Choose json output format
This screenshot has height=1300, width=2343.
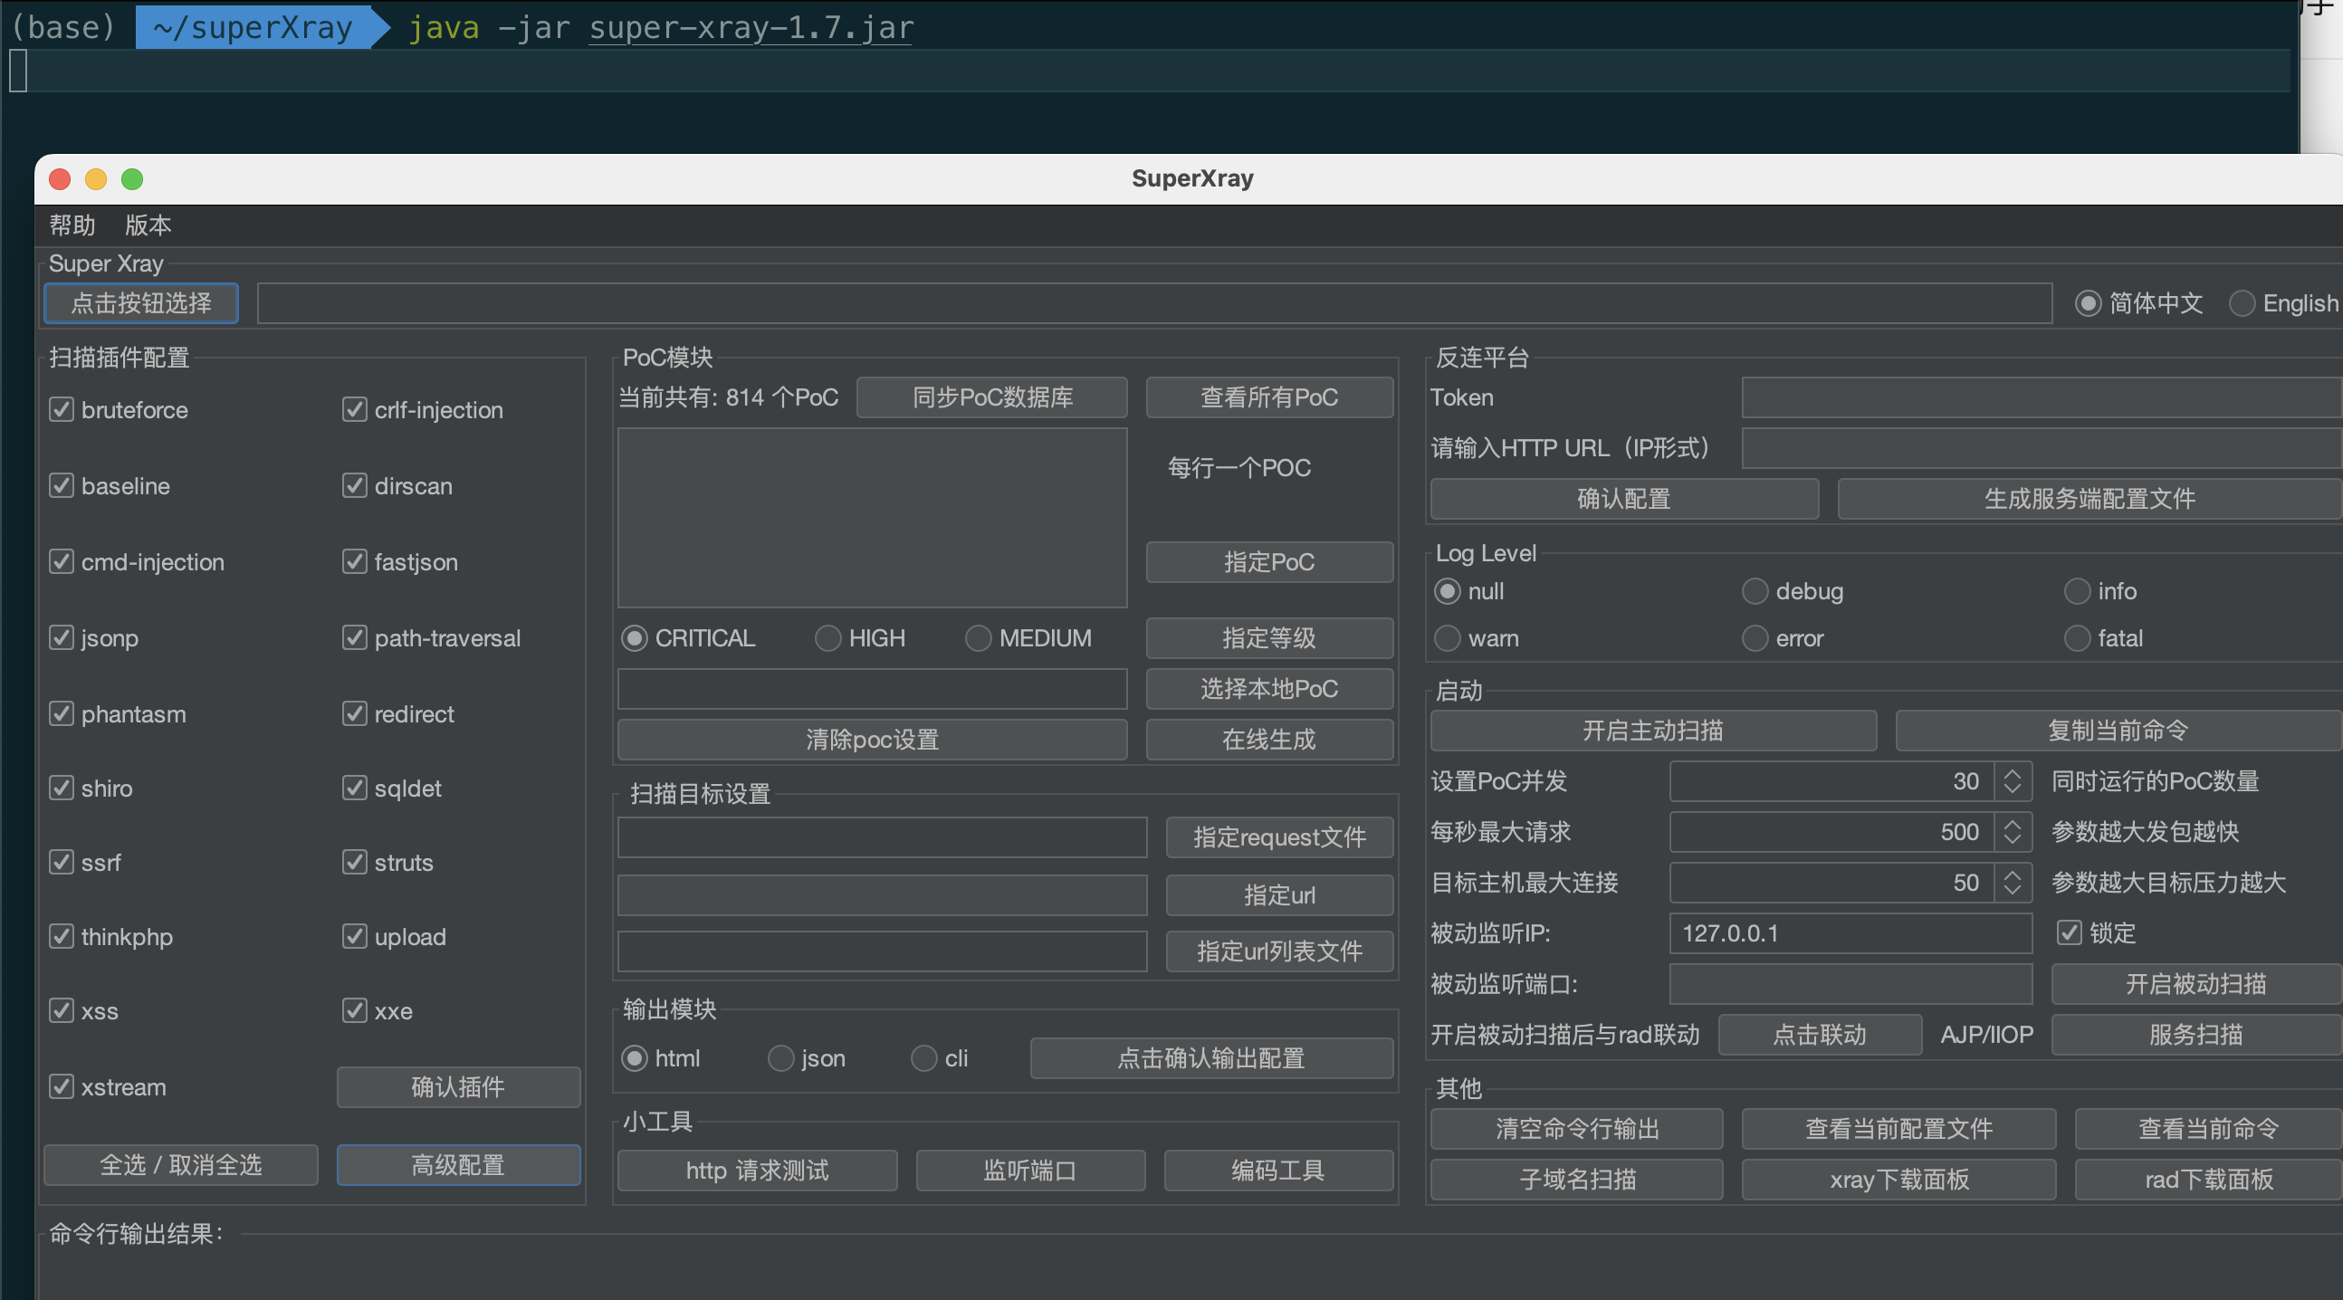point(780,1058)
